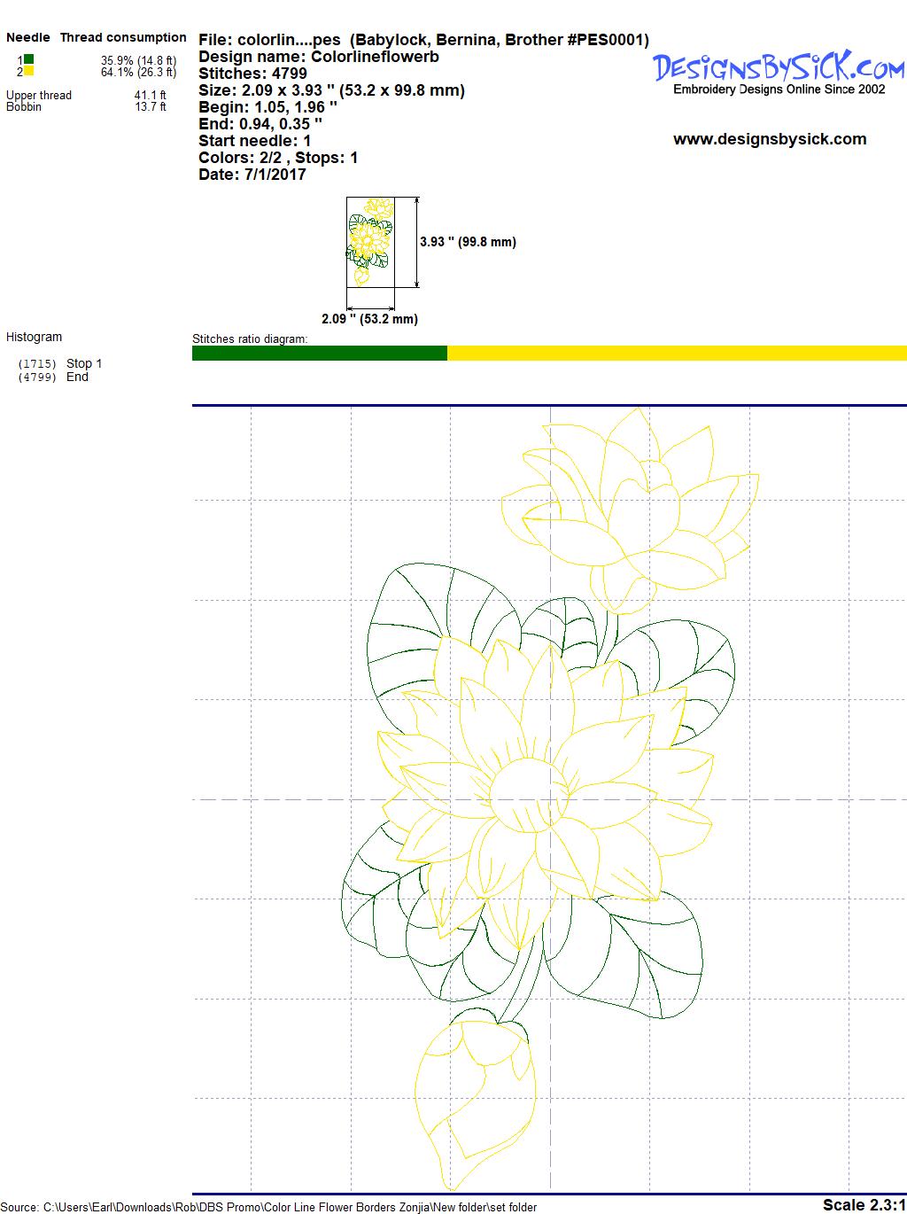Click the green needle 1 color swatch
The image size is (907, 1214).
(x=29, y=59)
